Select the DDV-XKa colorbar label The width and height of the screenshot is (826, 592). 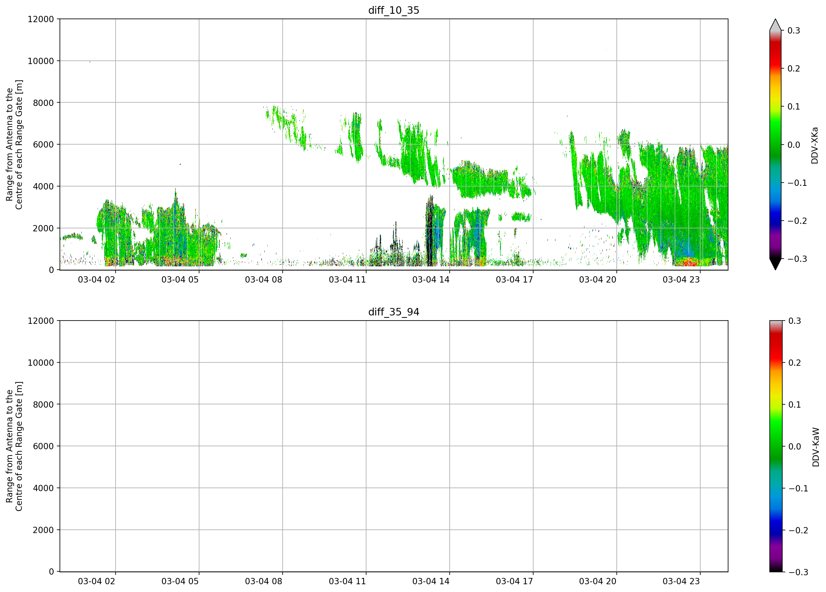tap(815, 145)
